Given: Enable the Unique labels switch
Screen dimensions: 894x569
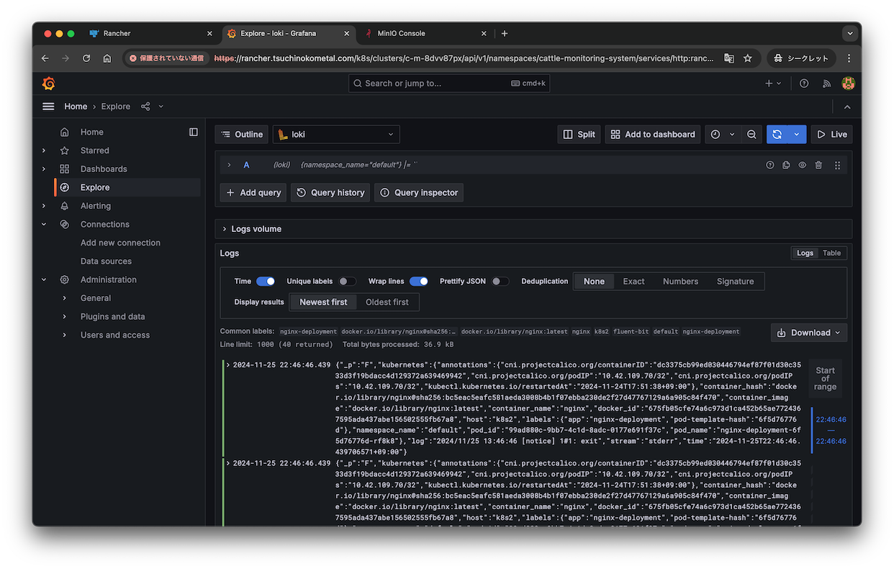Looking at the screenshot, I should pyautogui.click(x=347, y=282).
